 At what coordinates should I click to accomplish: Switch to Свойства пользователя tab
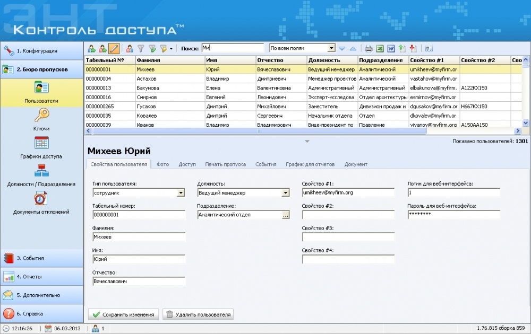tap(119, 164)
